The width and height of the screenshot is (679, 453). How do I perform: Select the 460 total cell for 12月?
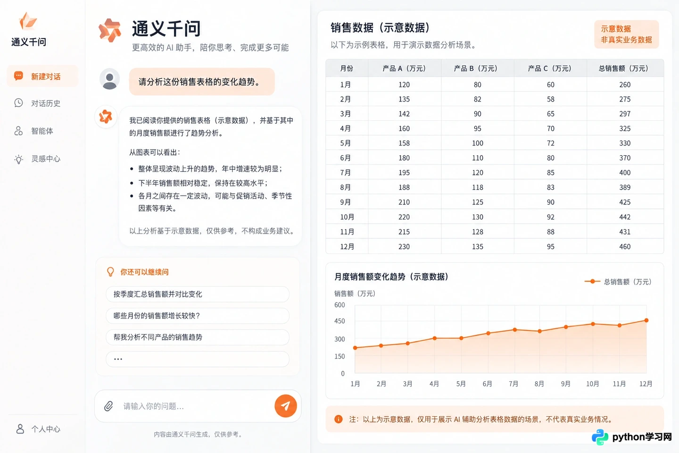point(625,246)
